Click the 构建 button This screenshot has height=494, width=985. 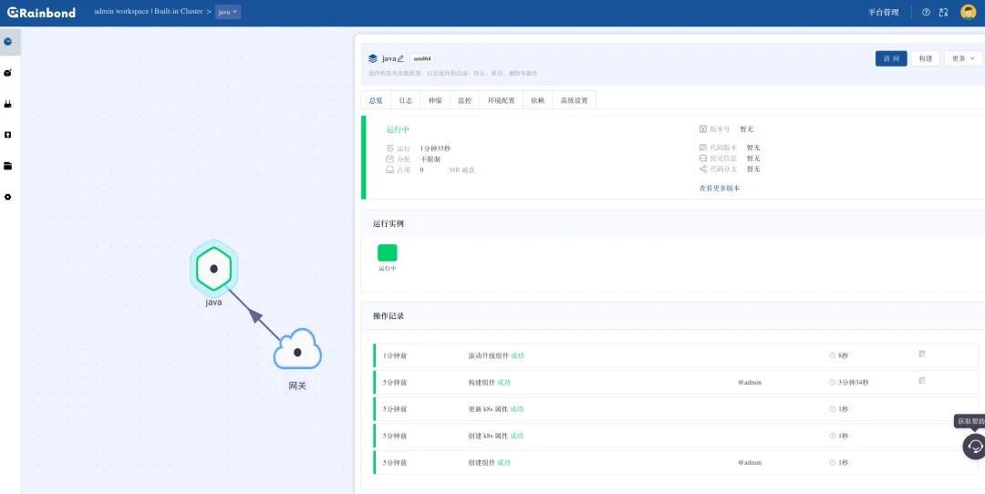pos(926,58)
